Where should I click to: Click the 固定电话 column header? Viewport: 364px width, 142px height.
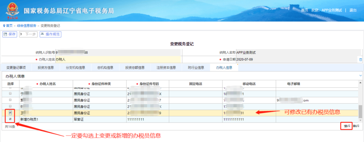pyautogui.click(x=195, y=84)
